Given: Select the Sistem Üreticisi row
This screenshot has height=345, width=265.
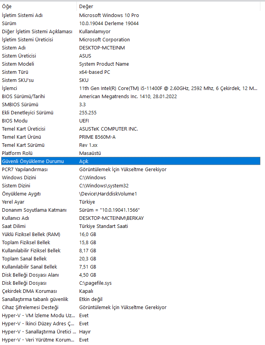Looking at the screenshot, I should point(131,56).
